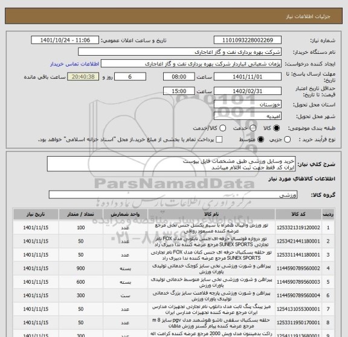
Task: Click the delivery province field خوزستان
Action: 248,105
